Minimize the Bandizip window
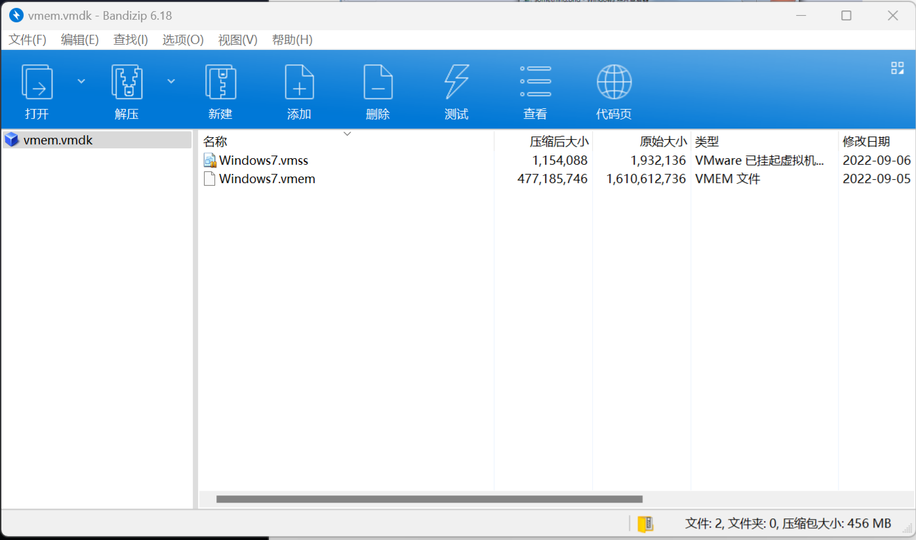 [801, 15]
